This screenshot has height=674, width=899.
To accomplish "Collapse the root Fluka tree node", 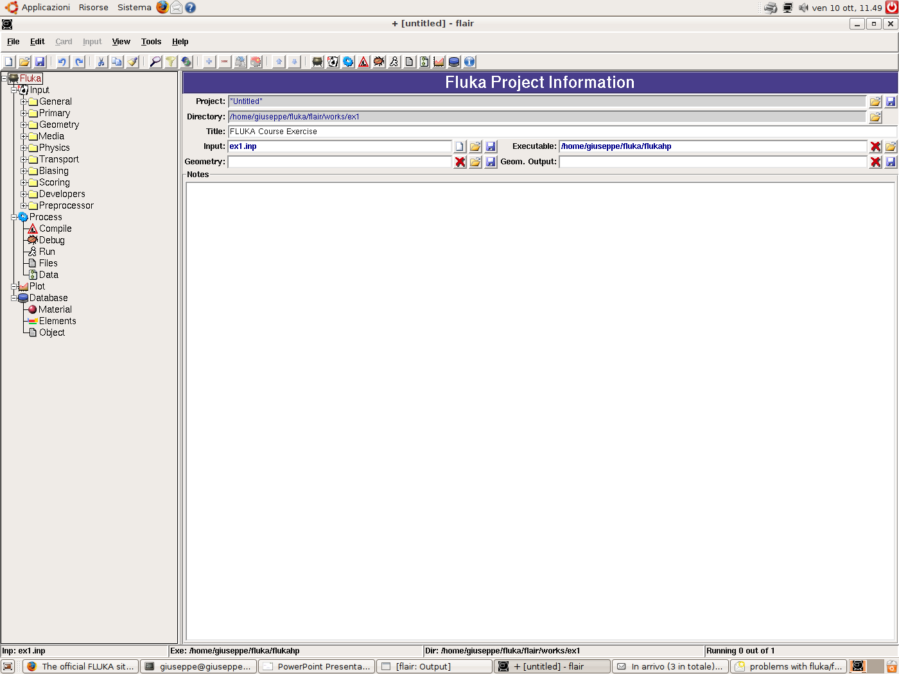I will pos(4,78).
